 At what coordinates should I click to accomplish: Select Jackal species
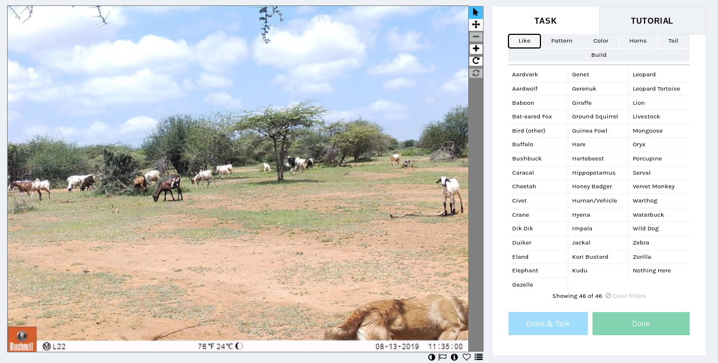click(598, 243)
